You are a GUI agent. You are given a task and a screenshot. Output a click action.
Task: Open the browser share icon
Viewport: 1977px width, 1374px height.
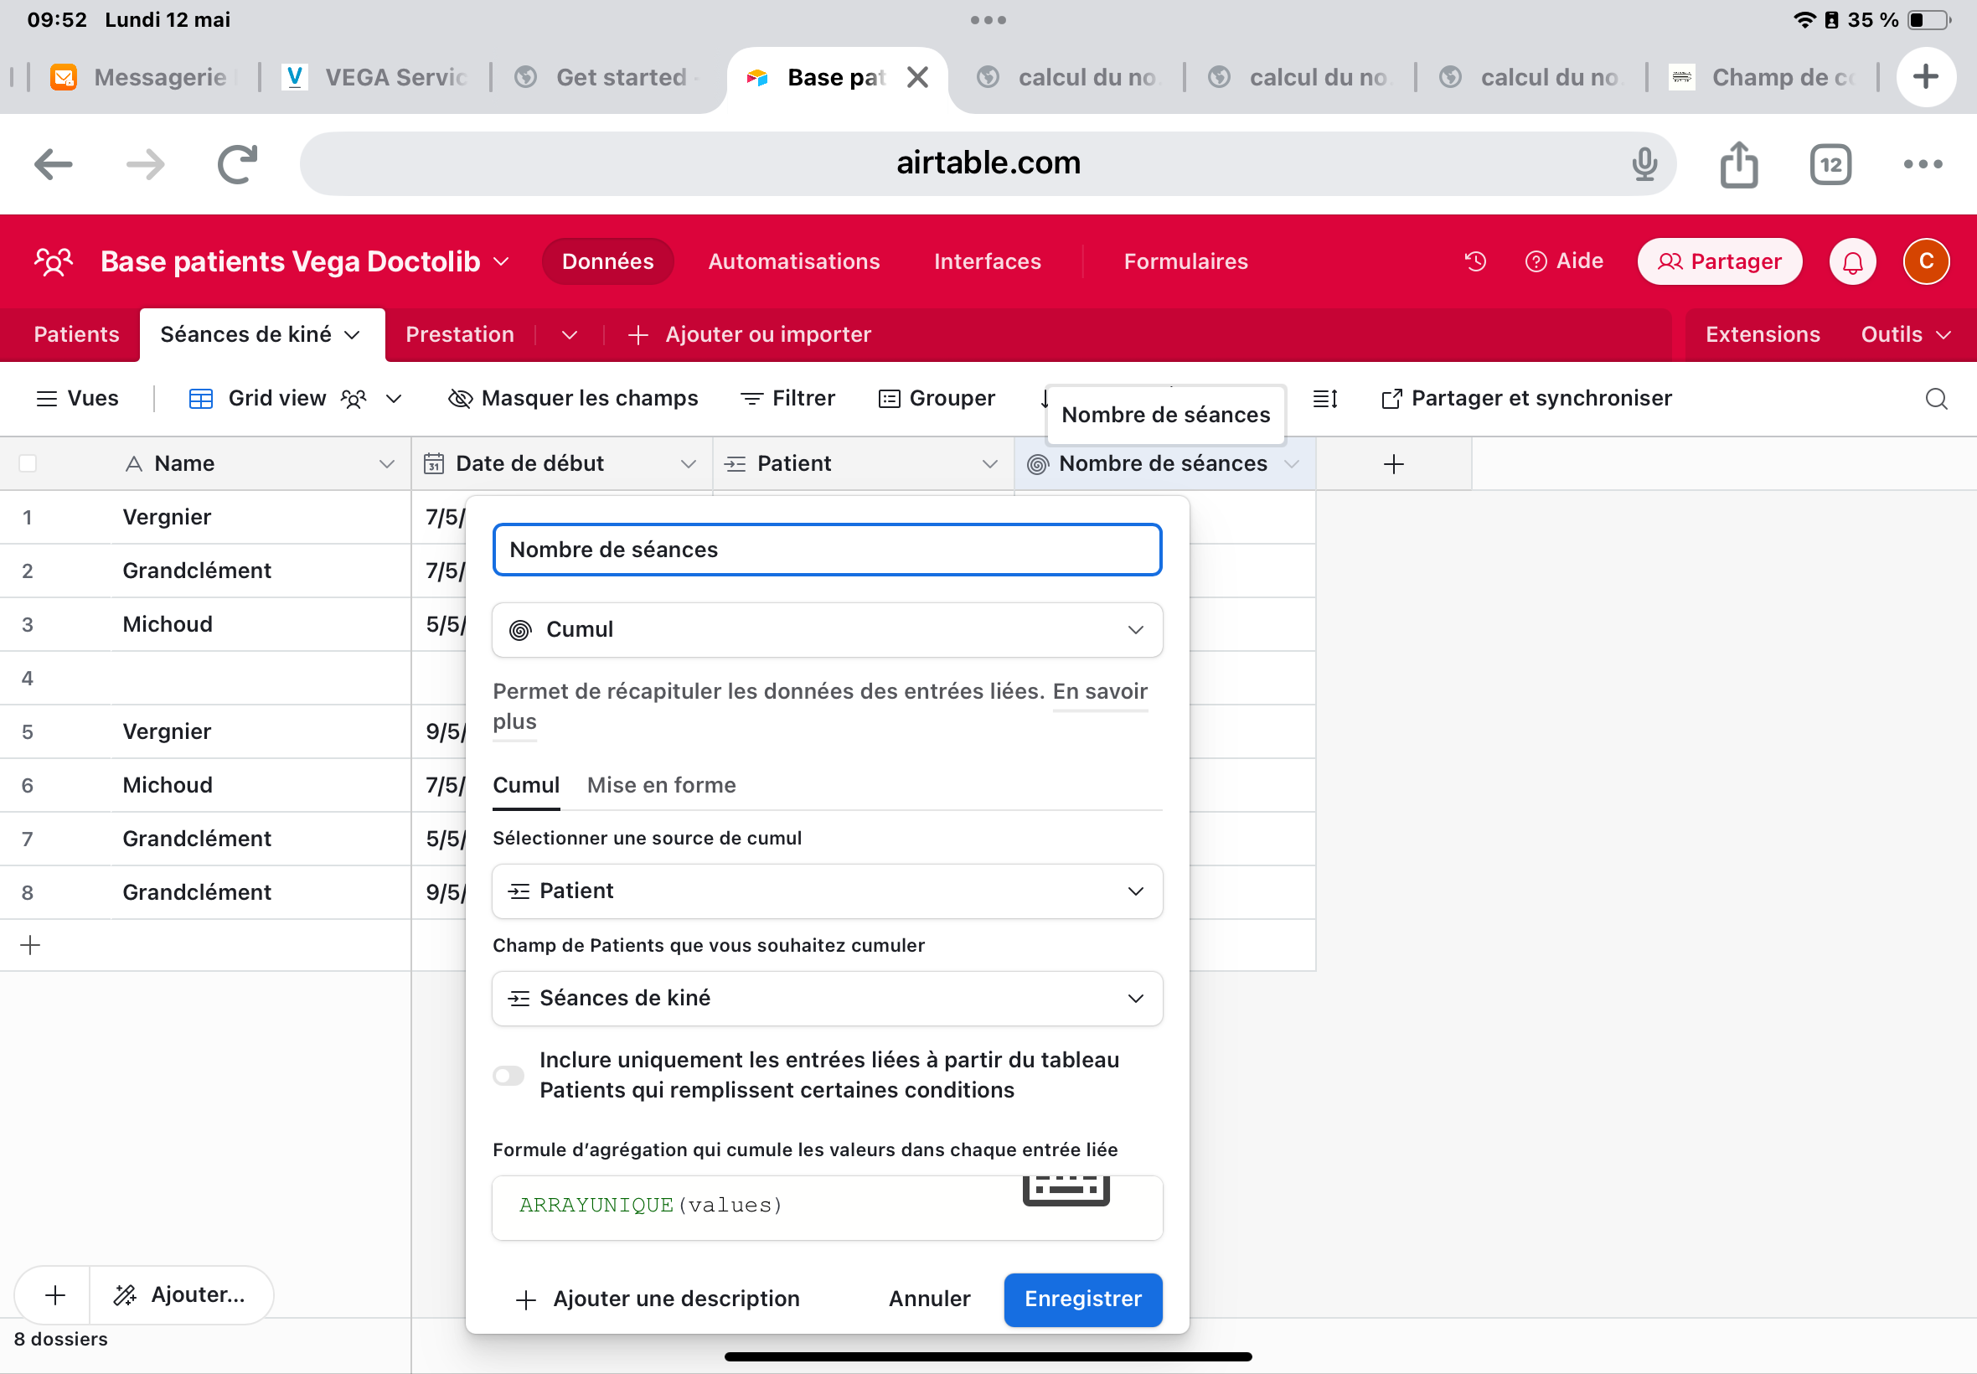click(x=1738, y=163)
